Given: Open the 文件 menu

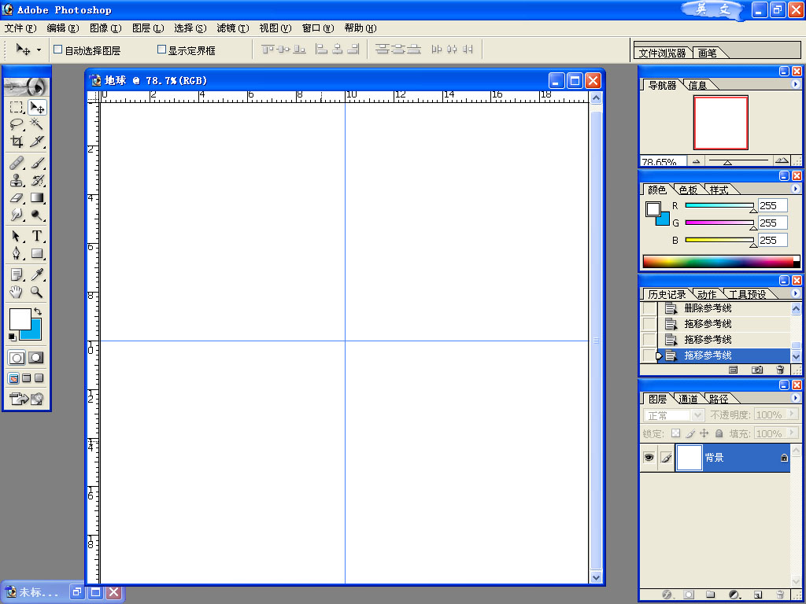Looking at the screenshot, I should tap(20, 28).
